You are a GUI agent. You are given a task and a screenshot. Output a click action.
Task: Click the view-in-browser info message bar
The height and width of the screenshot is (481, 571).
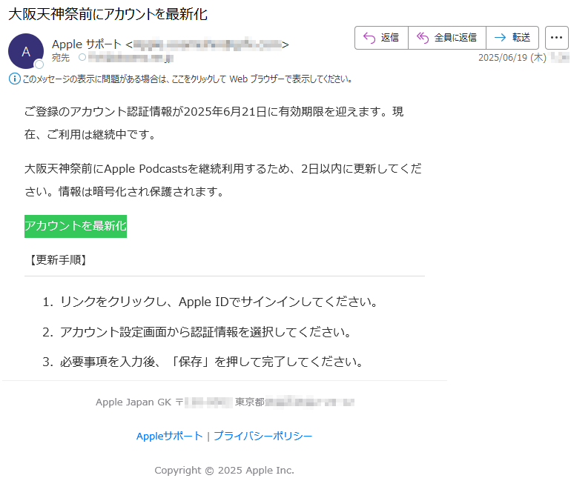[181, 79]
